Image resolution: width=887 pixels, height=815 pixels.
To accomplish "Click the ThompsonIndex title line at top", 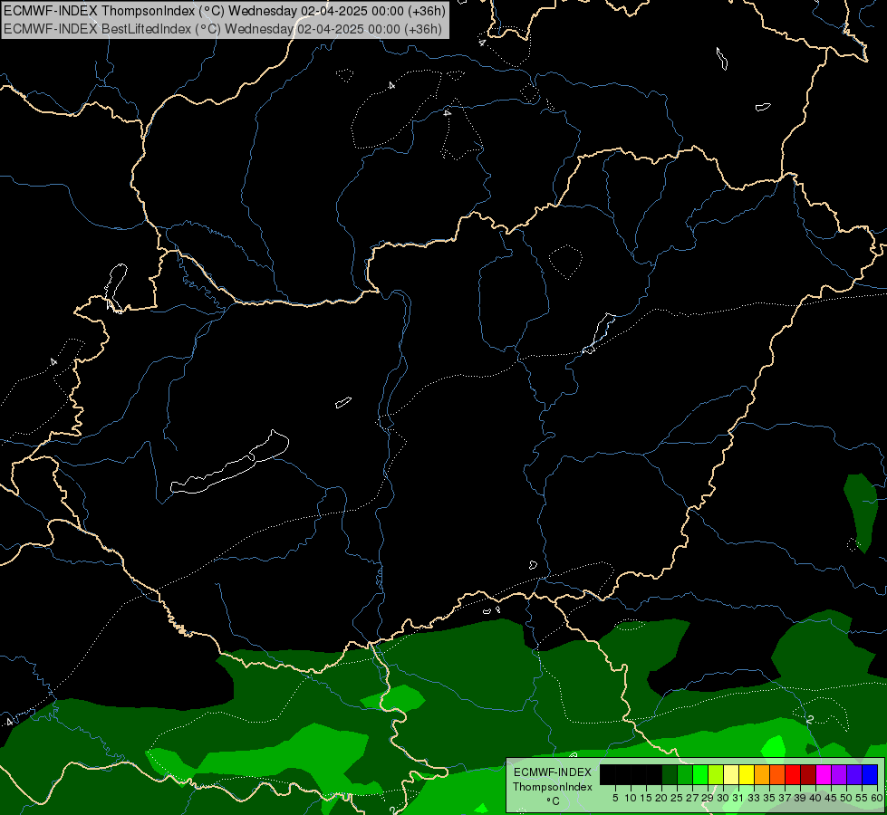I will pos(225,11).
